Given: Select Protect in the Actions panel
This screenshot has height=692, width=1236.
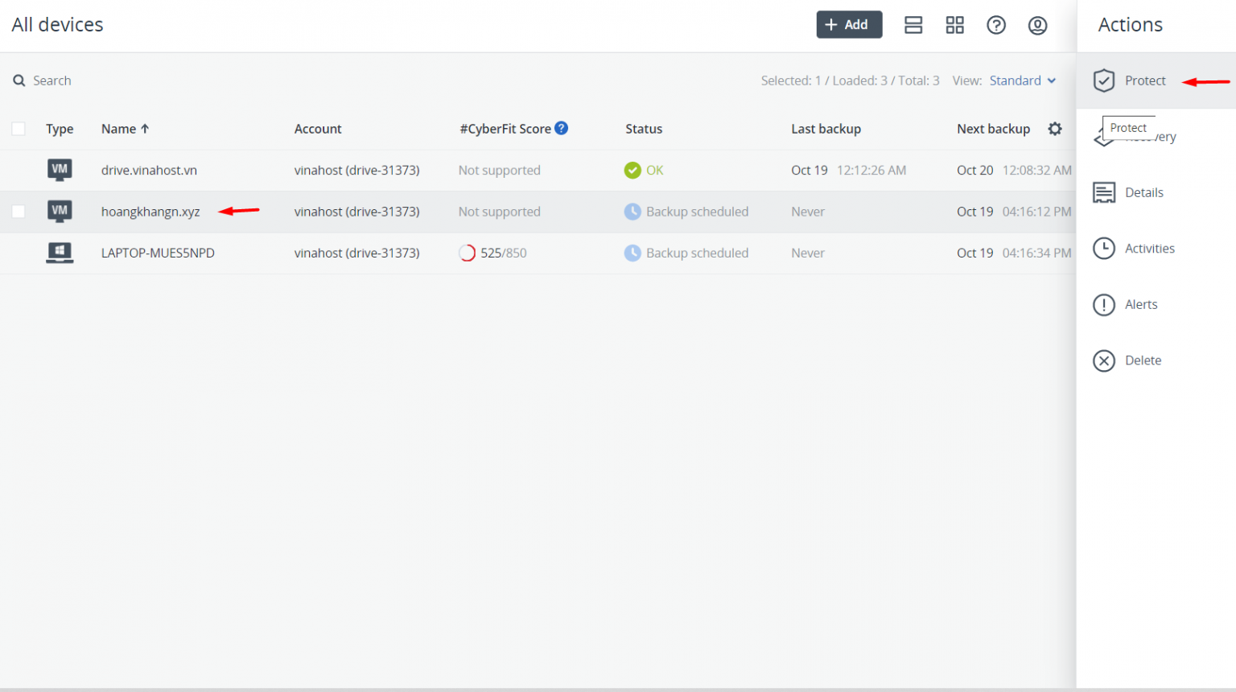Looking at the screenshot, I should point(1144,80).
